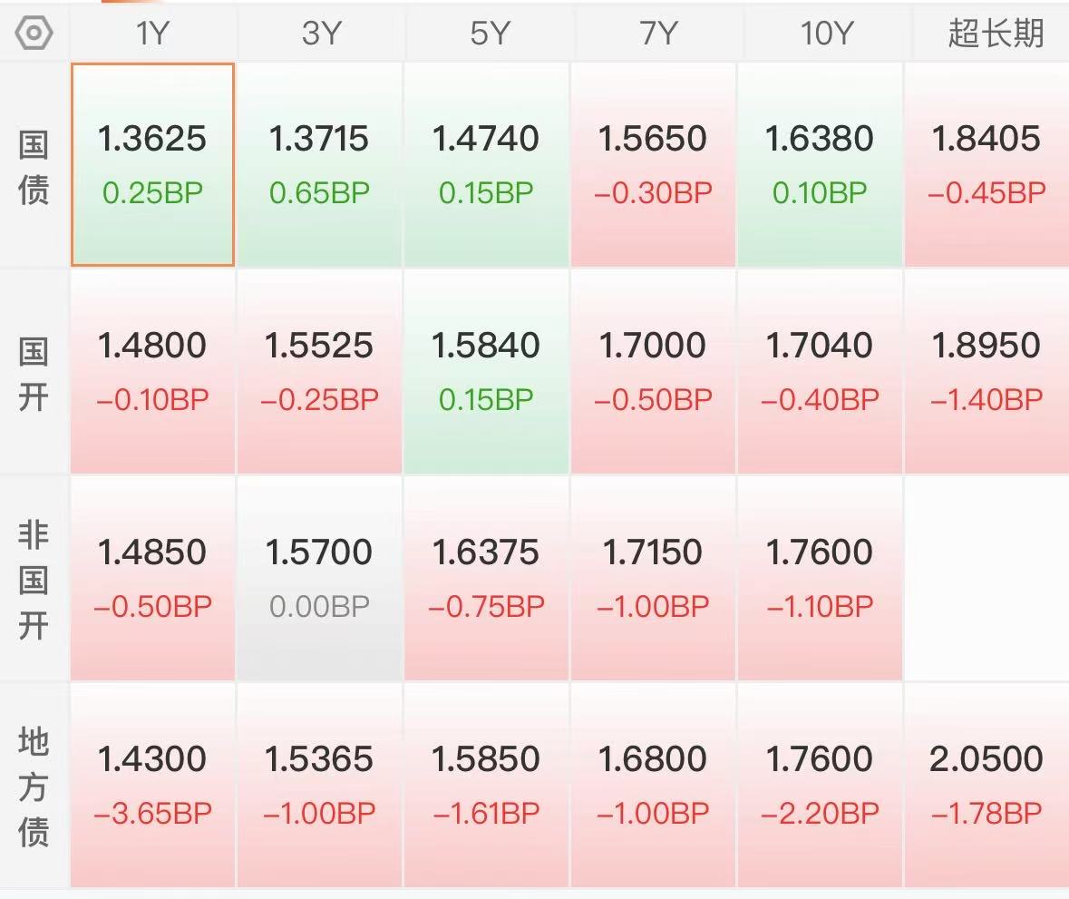This screenshot has height=899, width=1069.
Task: Open 国开 超长期 cell with -1.40BP
Action: pyautogui.click(x=986, y=371)
